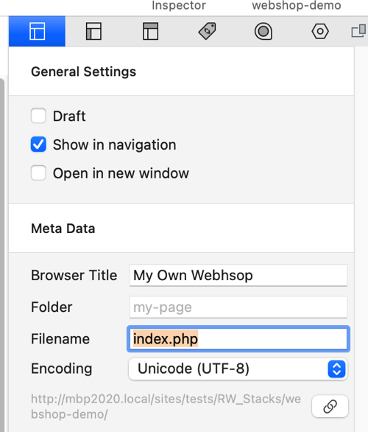Click the Meta Data section header
Viewport: 368px width, 432px height.
click(63, 229)
